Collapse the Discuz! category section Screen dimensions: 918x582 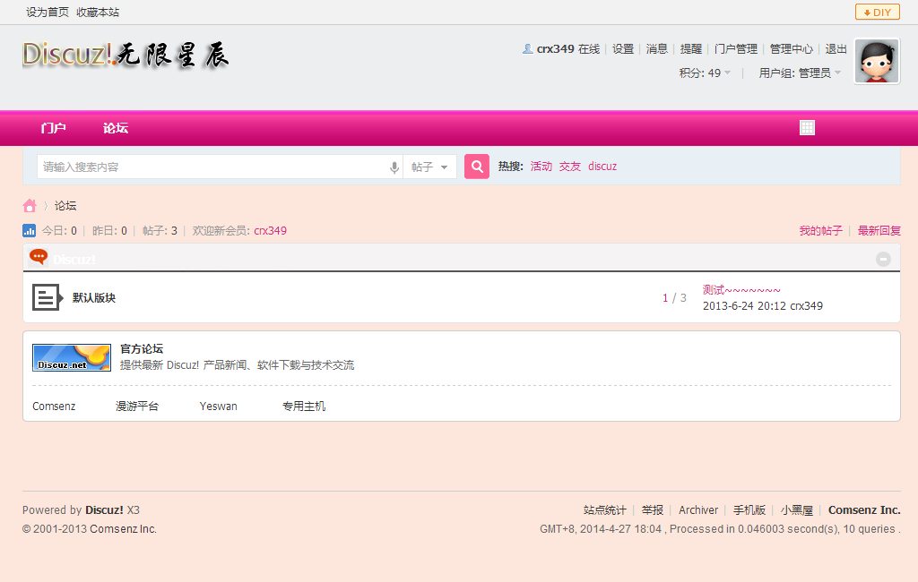point(883,259)
